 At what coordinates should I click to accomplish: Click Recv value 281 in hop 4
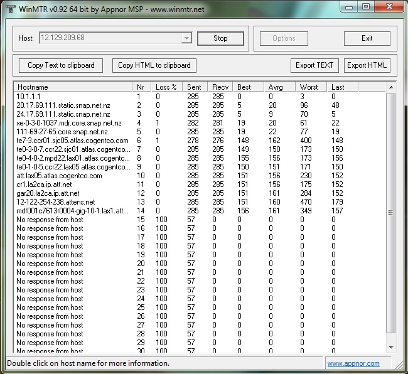(x=218, y=123)
